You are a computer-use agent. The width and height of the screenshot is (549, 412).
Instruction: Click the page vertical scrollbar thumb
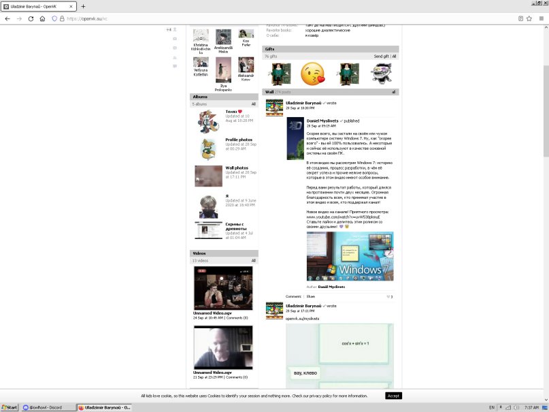click(546, 112)
